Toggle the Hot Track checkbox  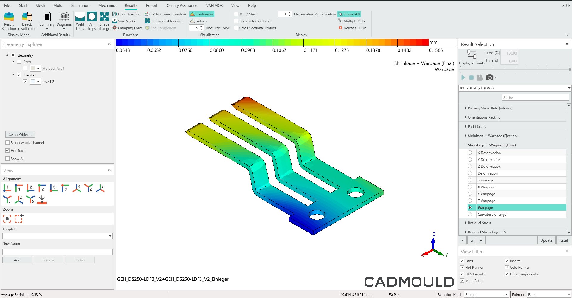click(x=7, y=151)
